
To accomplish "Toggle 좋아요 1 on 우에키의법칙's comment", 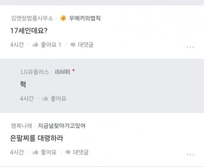I will pos(51,45).
